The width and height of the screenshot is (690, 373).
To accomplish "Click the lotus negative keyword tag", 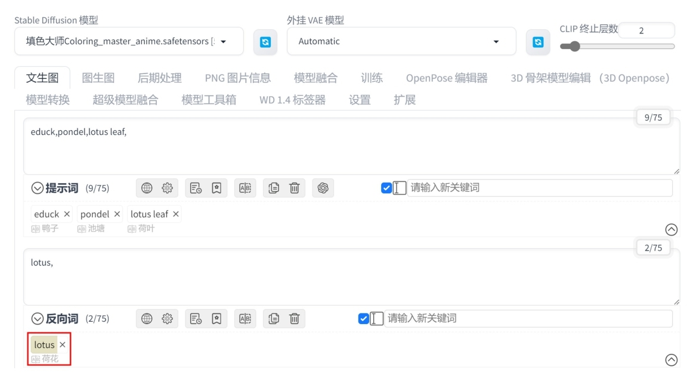I will (x=45, y=345).
